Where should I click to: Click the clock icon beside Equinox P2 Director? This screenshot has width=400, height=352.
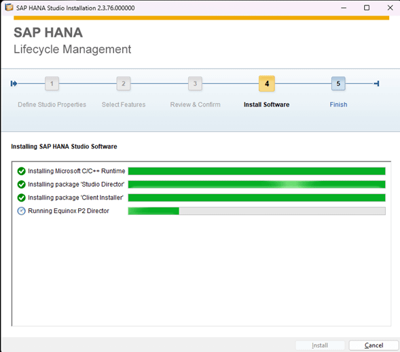tap(22, 211)
